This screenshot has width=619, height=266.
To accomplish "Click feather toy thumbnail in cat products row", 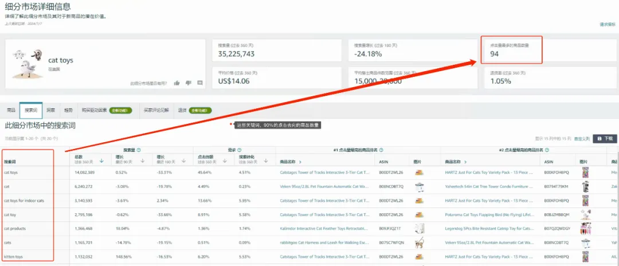I will pyautogui.click(x=419, y=229).
